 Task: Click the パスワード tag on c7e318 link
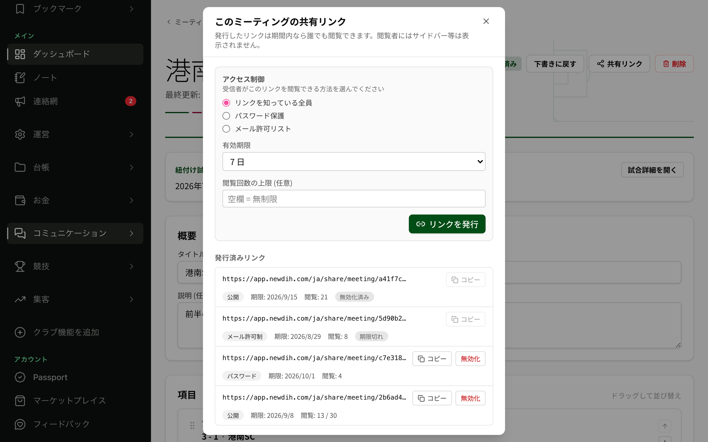click(242, 376)
